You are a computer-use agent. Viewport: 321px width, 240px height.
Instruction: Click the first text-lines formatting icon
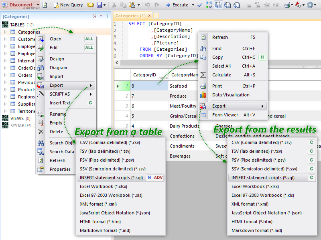[249, 5]
